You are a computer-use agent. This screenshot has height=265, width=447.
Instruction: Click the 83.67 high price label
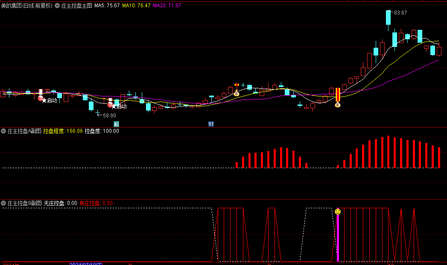[400, 13]
